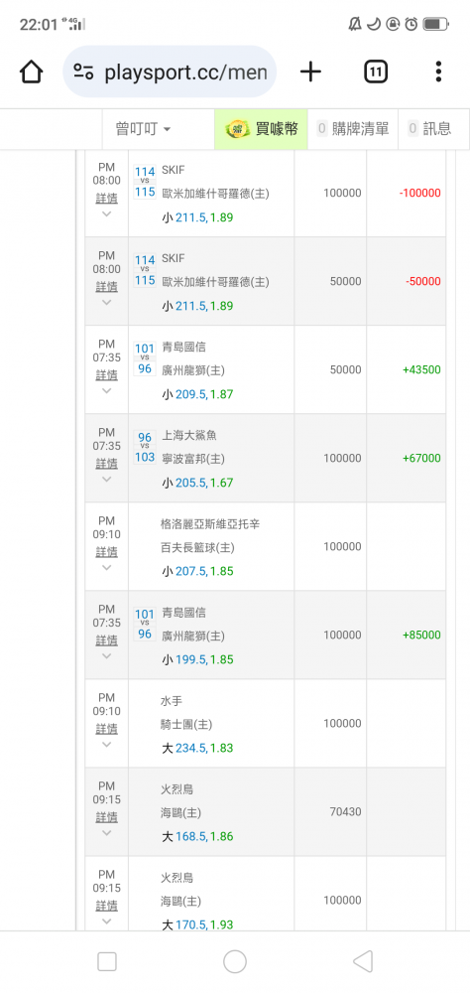Tap the recent apps square button
Viewport: 470px width, 993px height.
click(107, 961)
